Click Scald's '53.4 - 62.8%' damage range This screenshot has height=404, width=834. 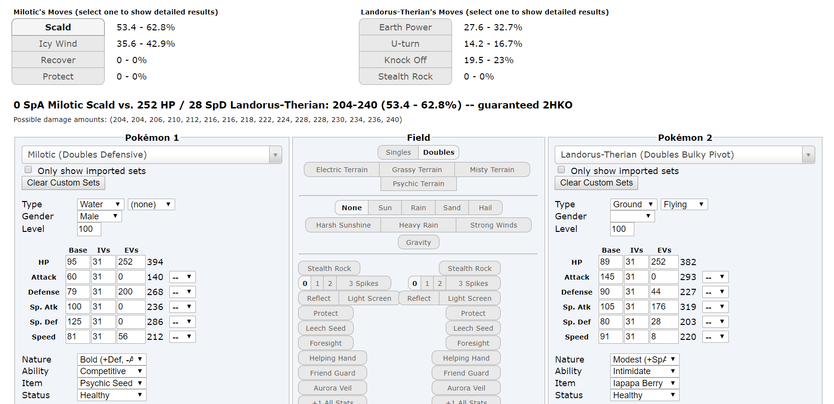146,27
